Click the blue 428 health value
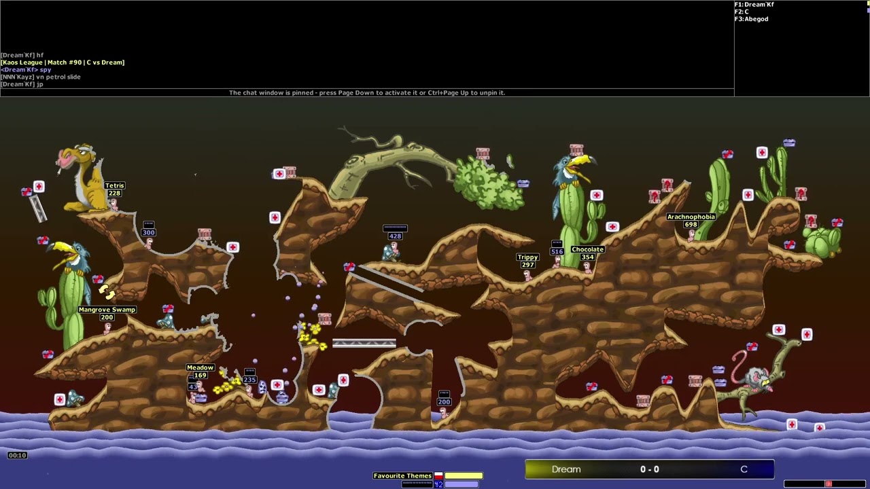Image resolution: width=870 pixels, height=489 pixels. pyautogui.click(x=395, y=236)
